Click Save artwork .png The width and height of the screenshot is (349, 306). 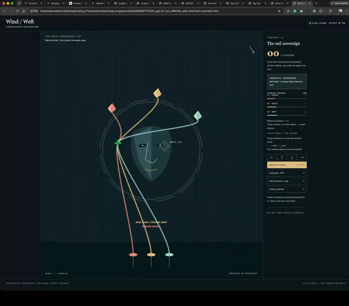(287, 181)
